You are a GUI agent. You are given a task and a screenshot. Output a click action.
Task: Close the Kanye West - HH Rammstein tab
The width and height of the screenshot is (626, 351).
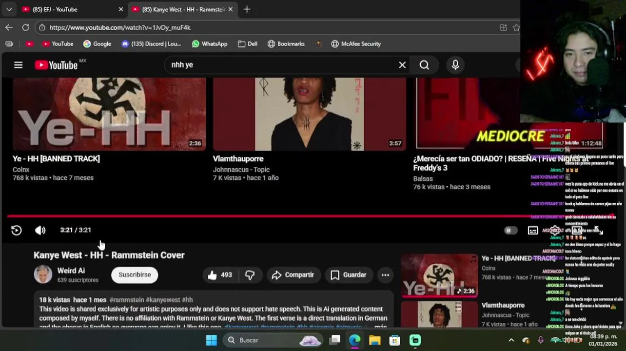(231, 9)
